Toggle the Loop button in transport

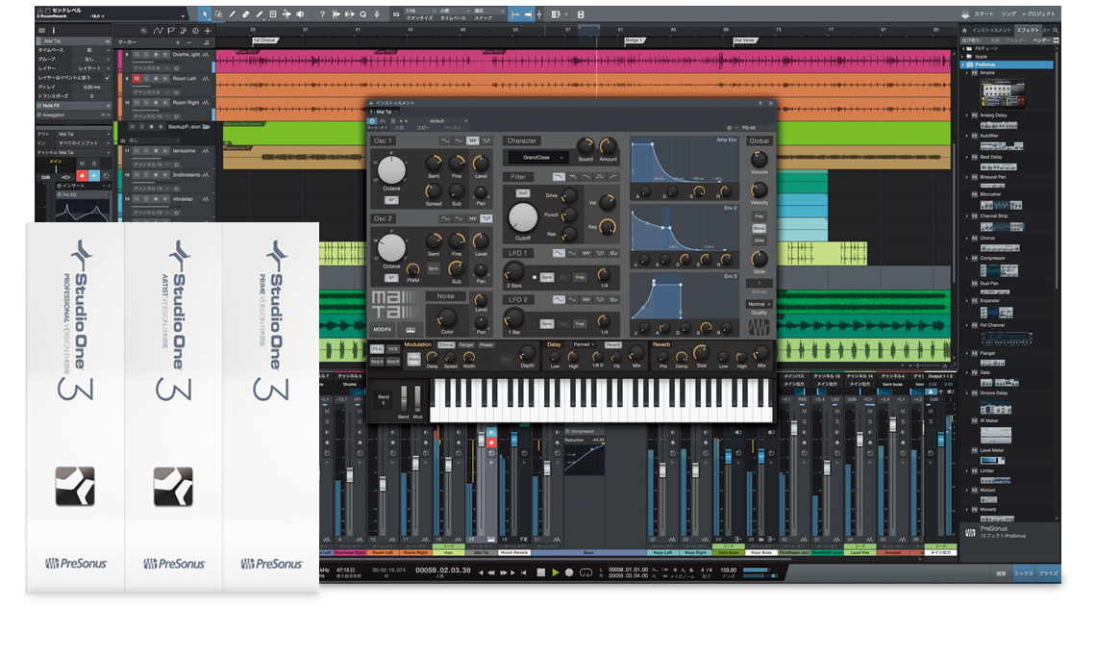(x=585, y=572)
